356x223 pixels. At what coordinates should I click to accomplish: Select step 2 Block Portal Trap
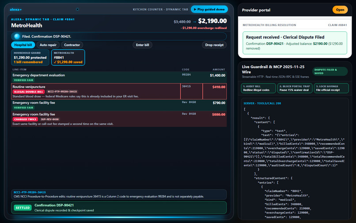click(x=295, y=88)
